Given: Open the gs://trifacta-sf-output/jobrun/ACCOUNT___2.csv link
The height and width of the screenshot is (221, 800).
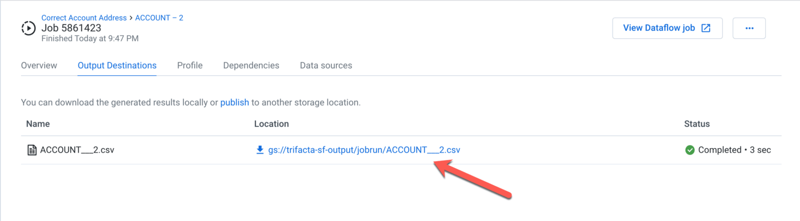Looking at the screenshot, I should pos(364,150).
